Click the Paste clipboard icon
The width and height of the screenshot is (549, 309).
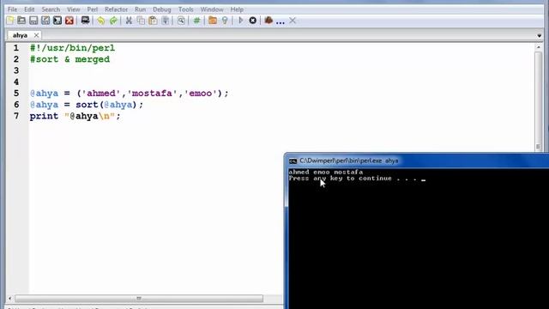153,21
